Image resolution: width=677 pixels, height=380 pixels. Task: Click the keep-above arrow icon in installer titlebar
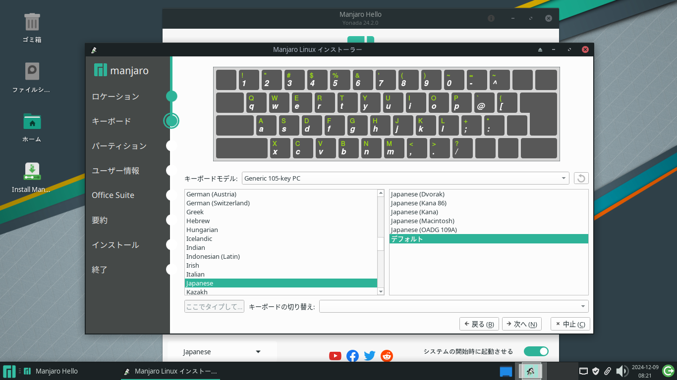point(540,49)
